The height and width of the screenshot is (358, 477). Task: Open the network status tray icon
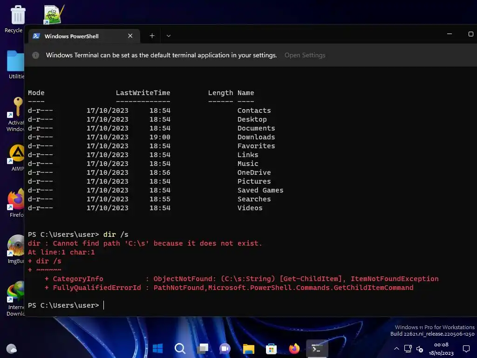click(x=408, y=349)
